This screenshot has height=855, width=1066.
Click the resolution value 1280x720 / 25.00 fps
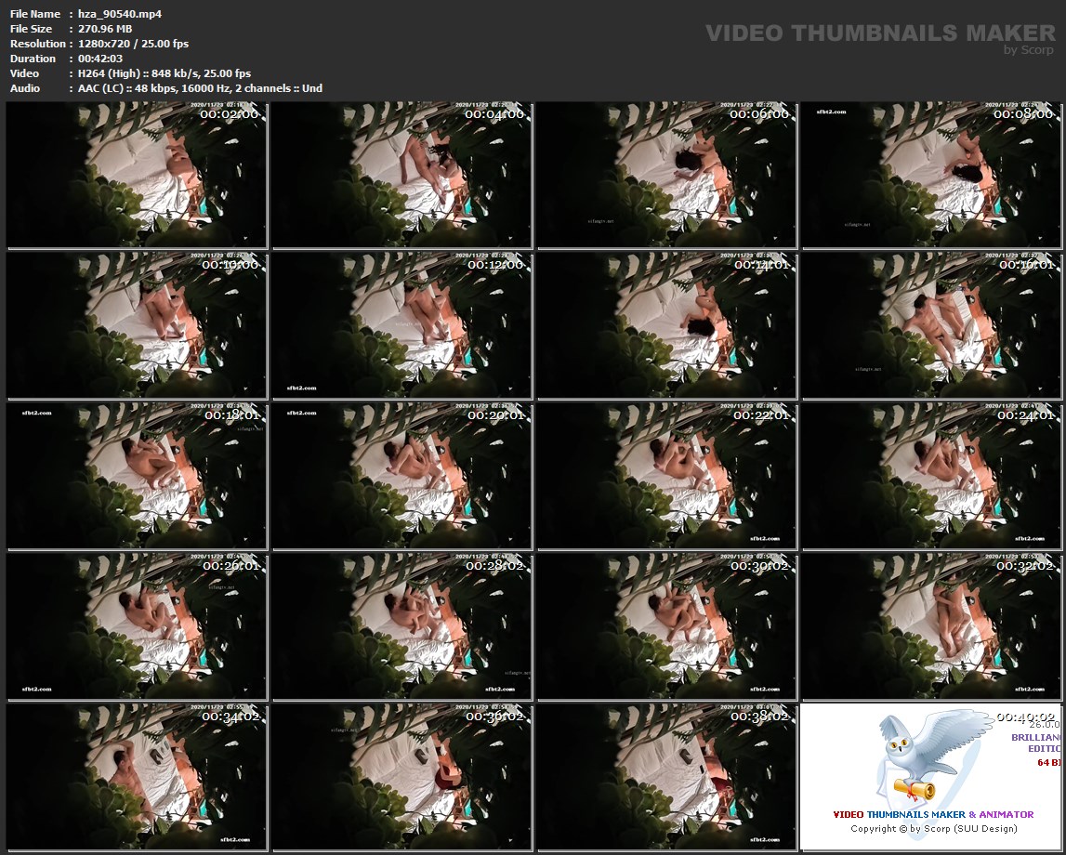click(133, 44)
